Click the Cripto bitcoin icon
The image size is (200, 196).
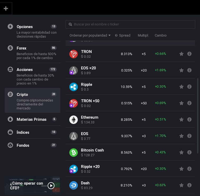pyautogui.click(x=10, y=94)
